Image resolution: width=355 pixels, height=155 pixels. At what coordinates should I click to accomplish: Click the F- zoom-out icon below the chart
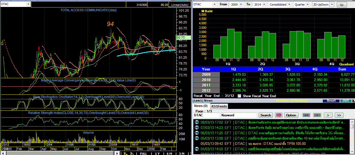[x=132, y=153]
